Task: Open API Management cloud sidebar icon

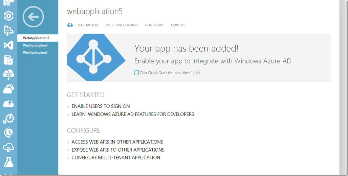Action: coord(8,148)
